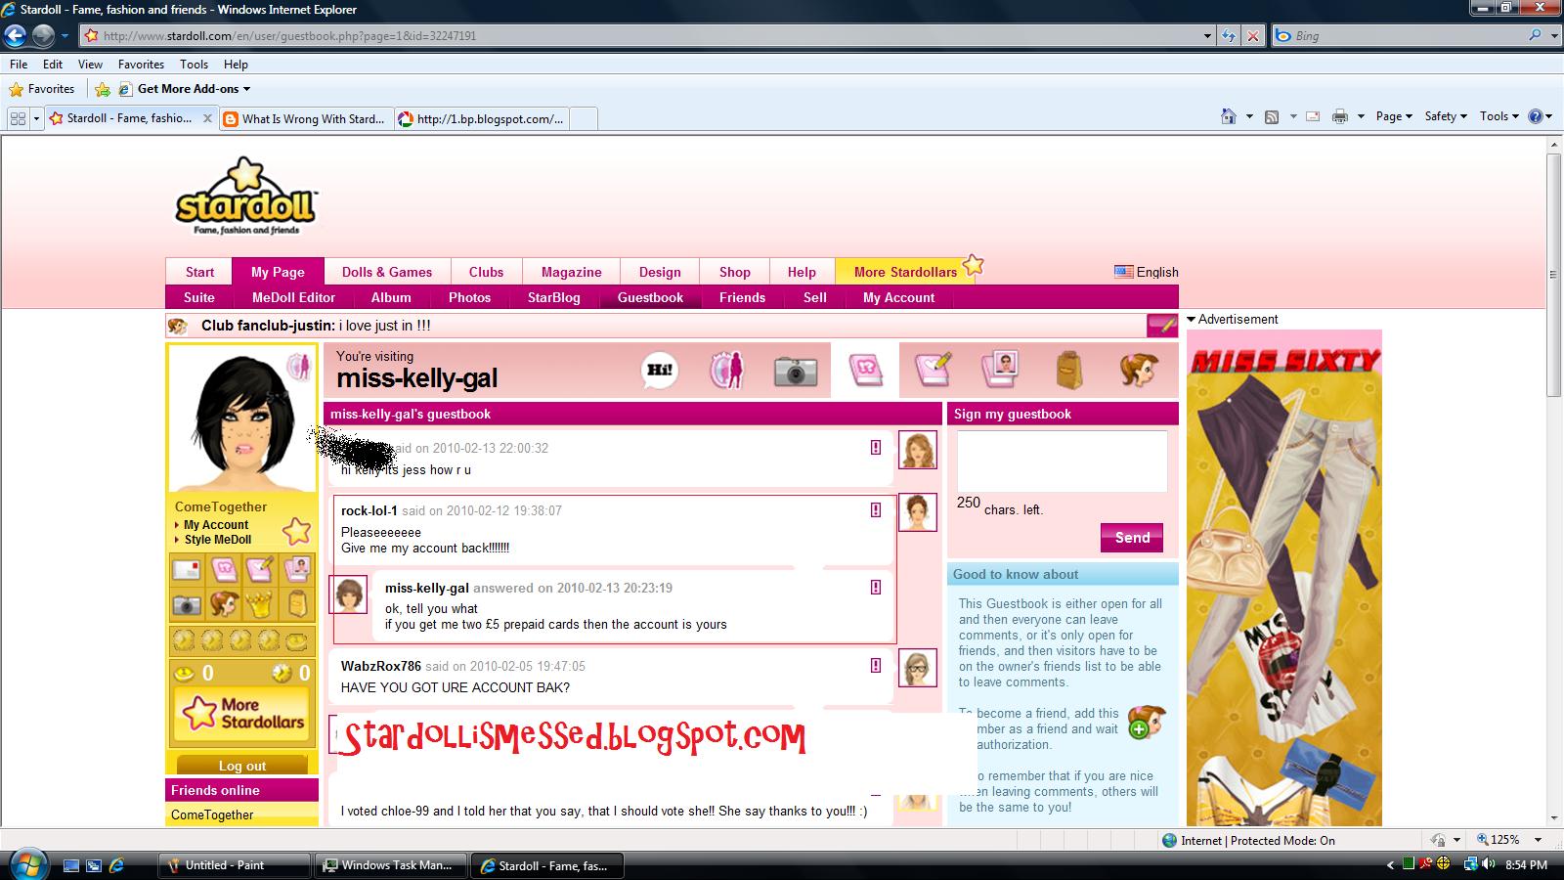The width and height of the screenshot is (1564, 880).
Task: Click the WabzRox786 username link
Action: (x=380, y=666)
